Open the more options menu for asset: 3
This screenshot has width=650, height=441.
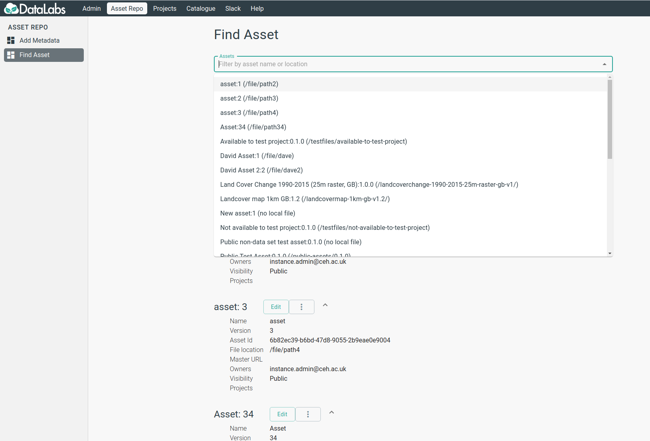[x=302, y=307]
